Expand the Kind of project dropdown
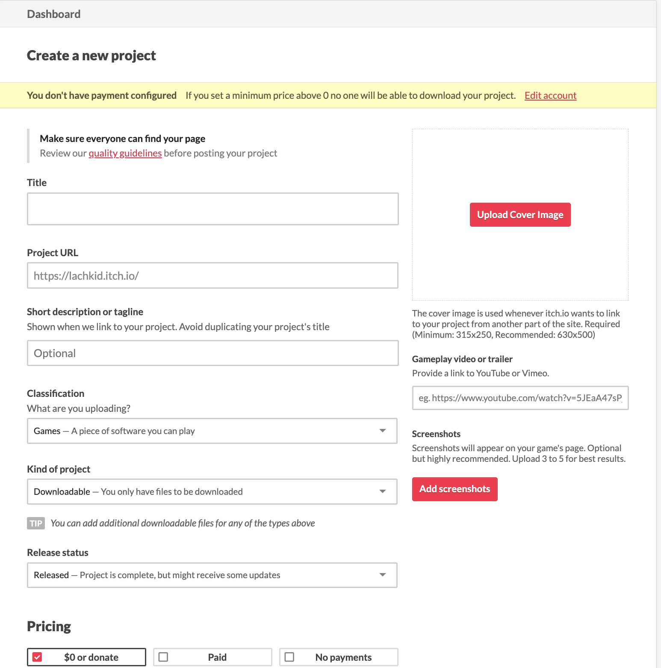This screenshot has height=668, width=661. pos(212,491)
